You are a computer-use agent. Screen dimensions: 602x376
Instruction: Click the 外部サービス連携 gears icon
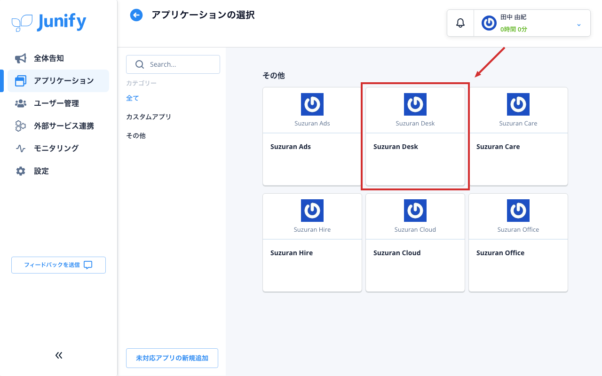click(x=21, y=126)
